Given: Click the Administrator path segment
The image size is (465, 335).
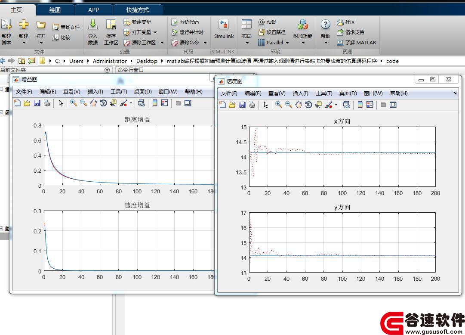Looking at the screenshot, I should [x=110, y=61].
